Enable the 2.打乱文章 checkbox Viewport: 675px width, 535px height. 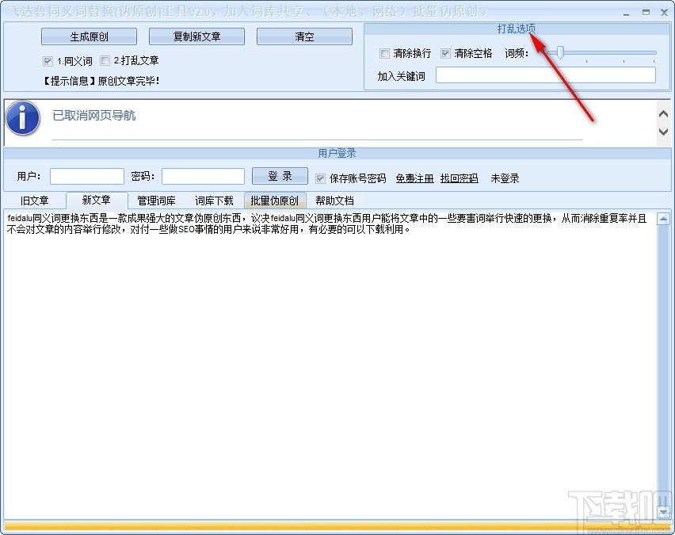click(x=105, y=61)
